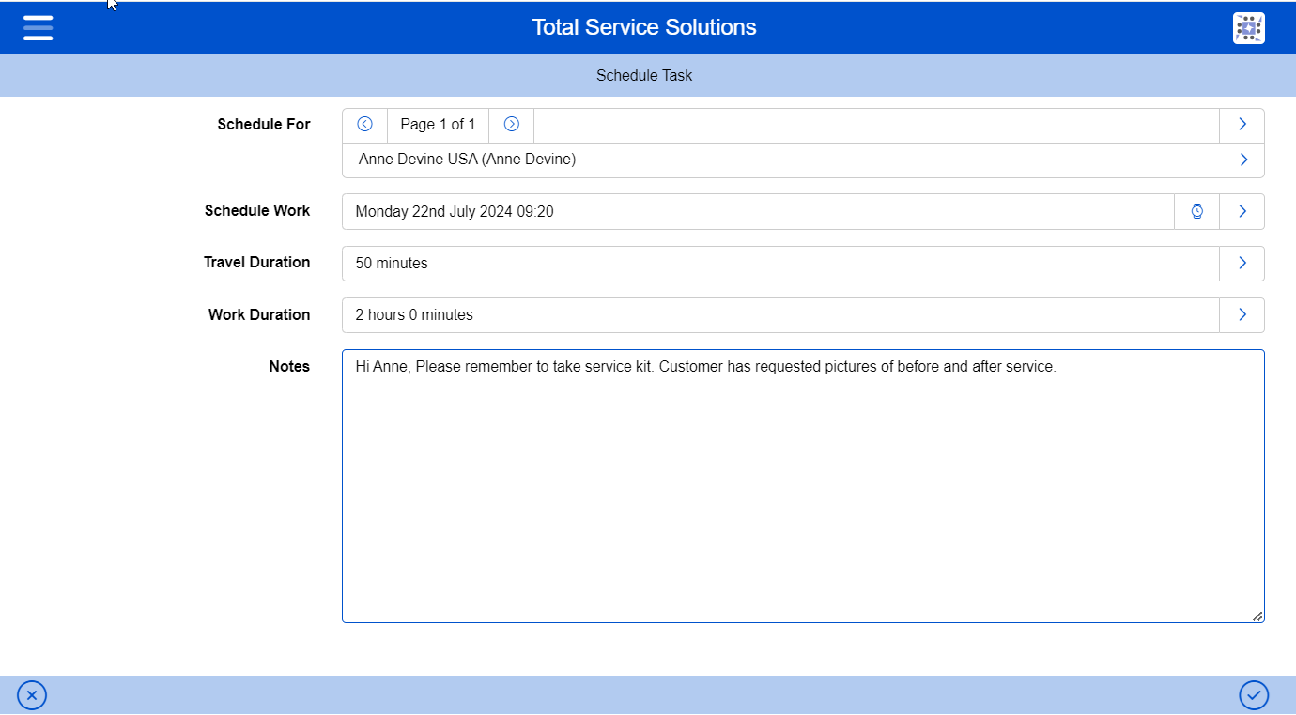Open Schedule Work date picker chevron
This screenshot has width=1296, height=715.
point(1242,211)
